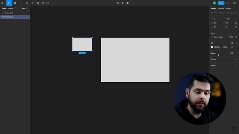This screenshot has height=134, width=239.
Task: Open the fill color swatch picker
Action: point(212,47)
